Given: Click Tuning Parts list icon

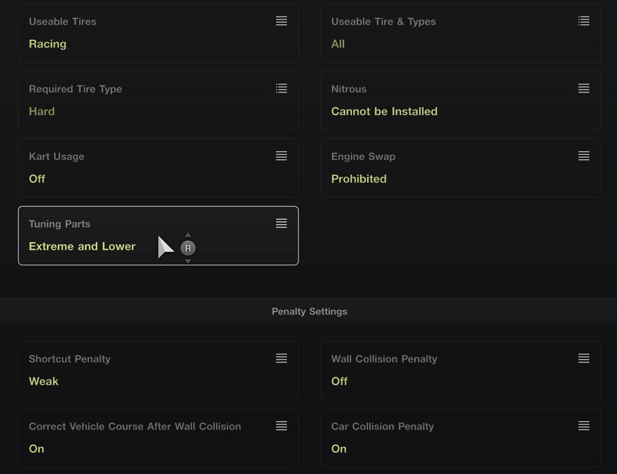Looking at the screenshot, I should pyautogui.click(x=281, y=223).
